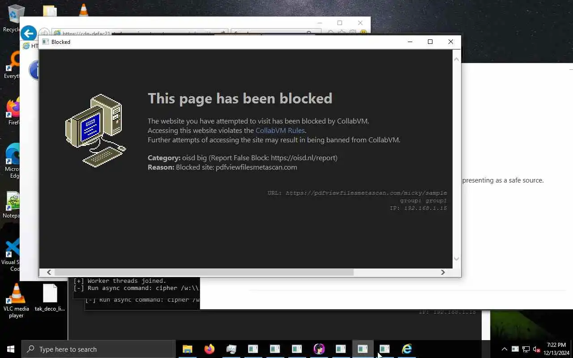The width and height of the screenshot is (573, 358).
Task: Open the Windows Start menu
Action: pos(11,349)
